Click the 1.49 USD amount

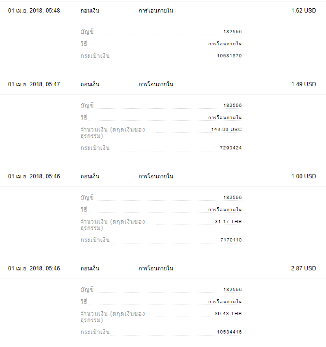[x=303, y=84]
